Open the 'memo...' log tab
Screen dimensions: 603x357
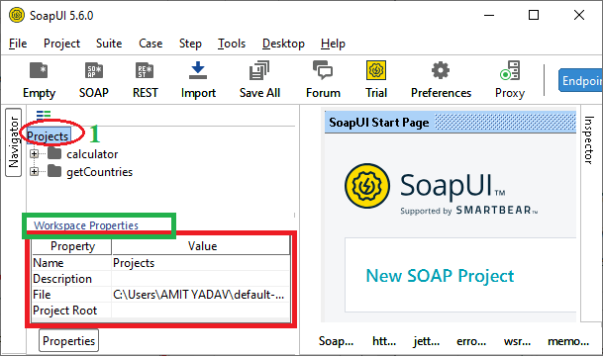pos(568,341)
